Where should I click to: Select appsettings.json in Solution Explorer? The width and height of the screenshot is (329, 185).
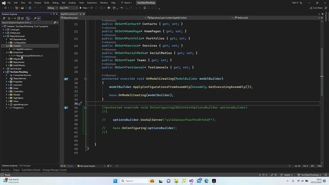coord(21,104)
